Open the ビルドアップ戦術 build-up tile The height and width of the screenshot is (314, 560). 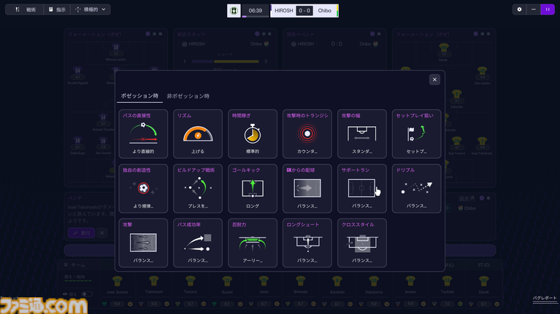[198, 188]
